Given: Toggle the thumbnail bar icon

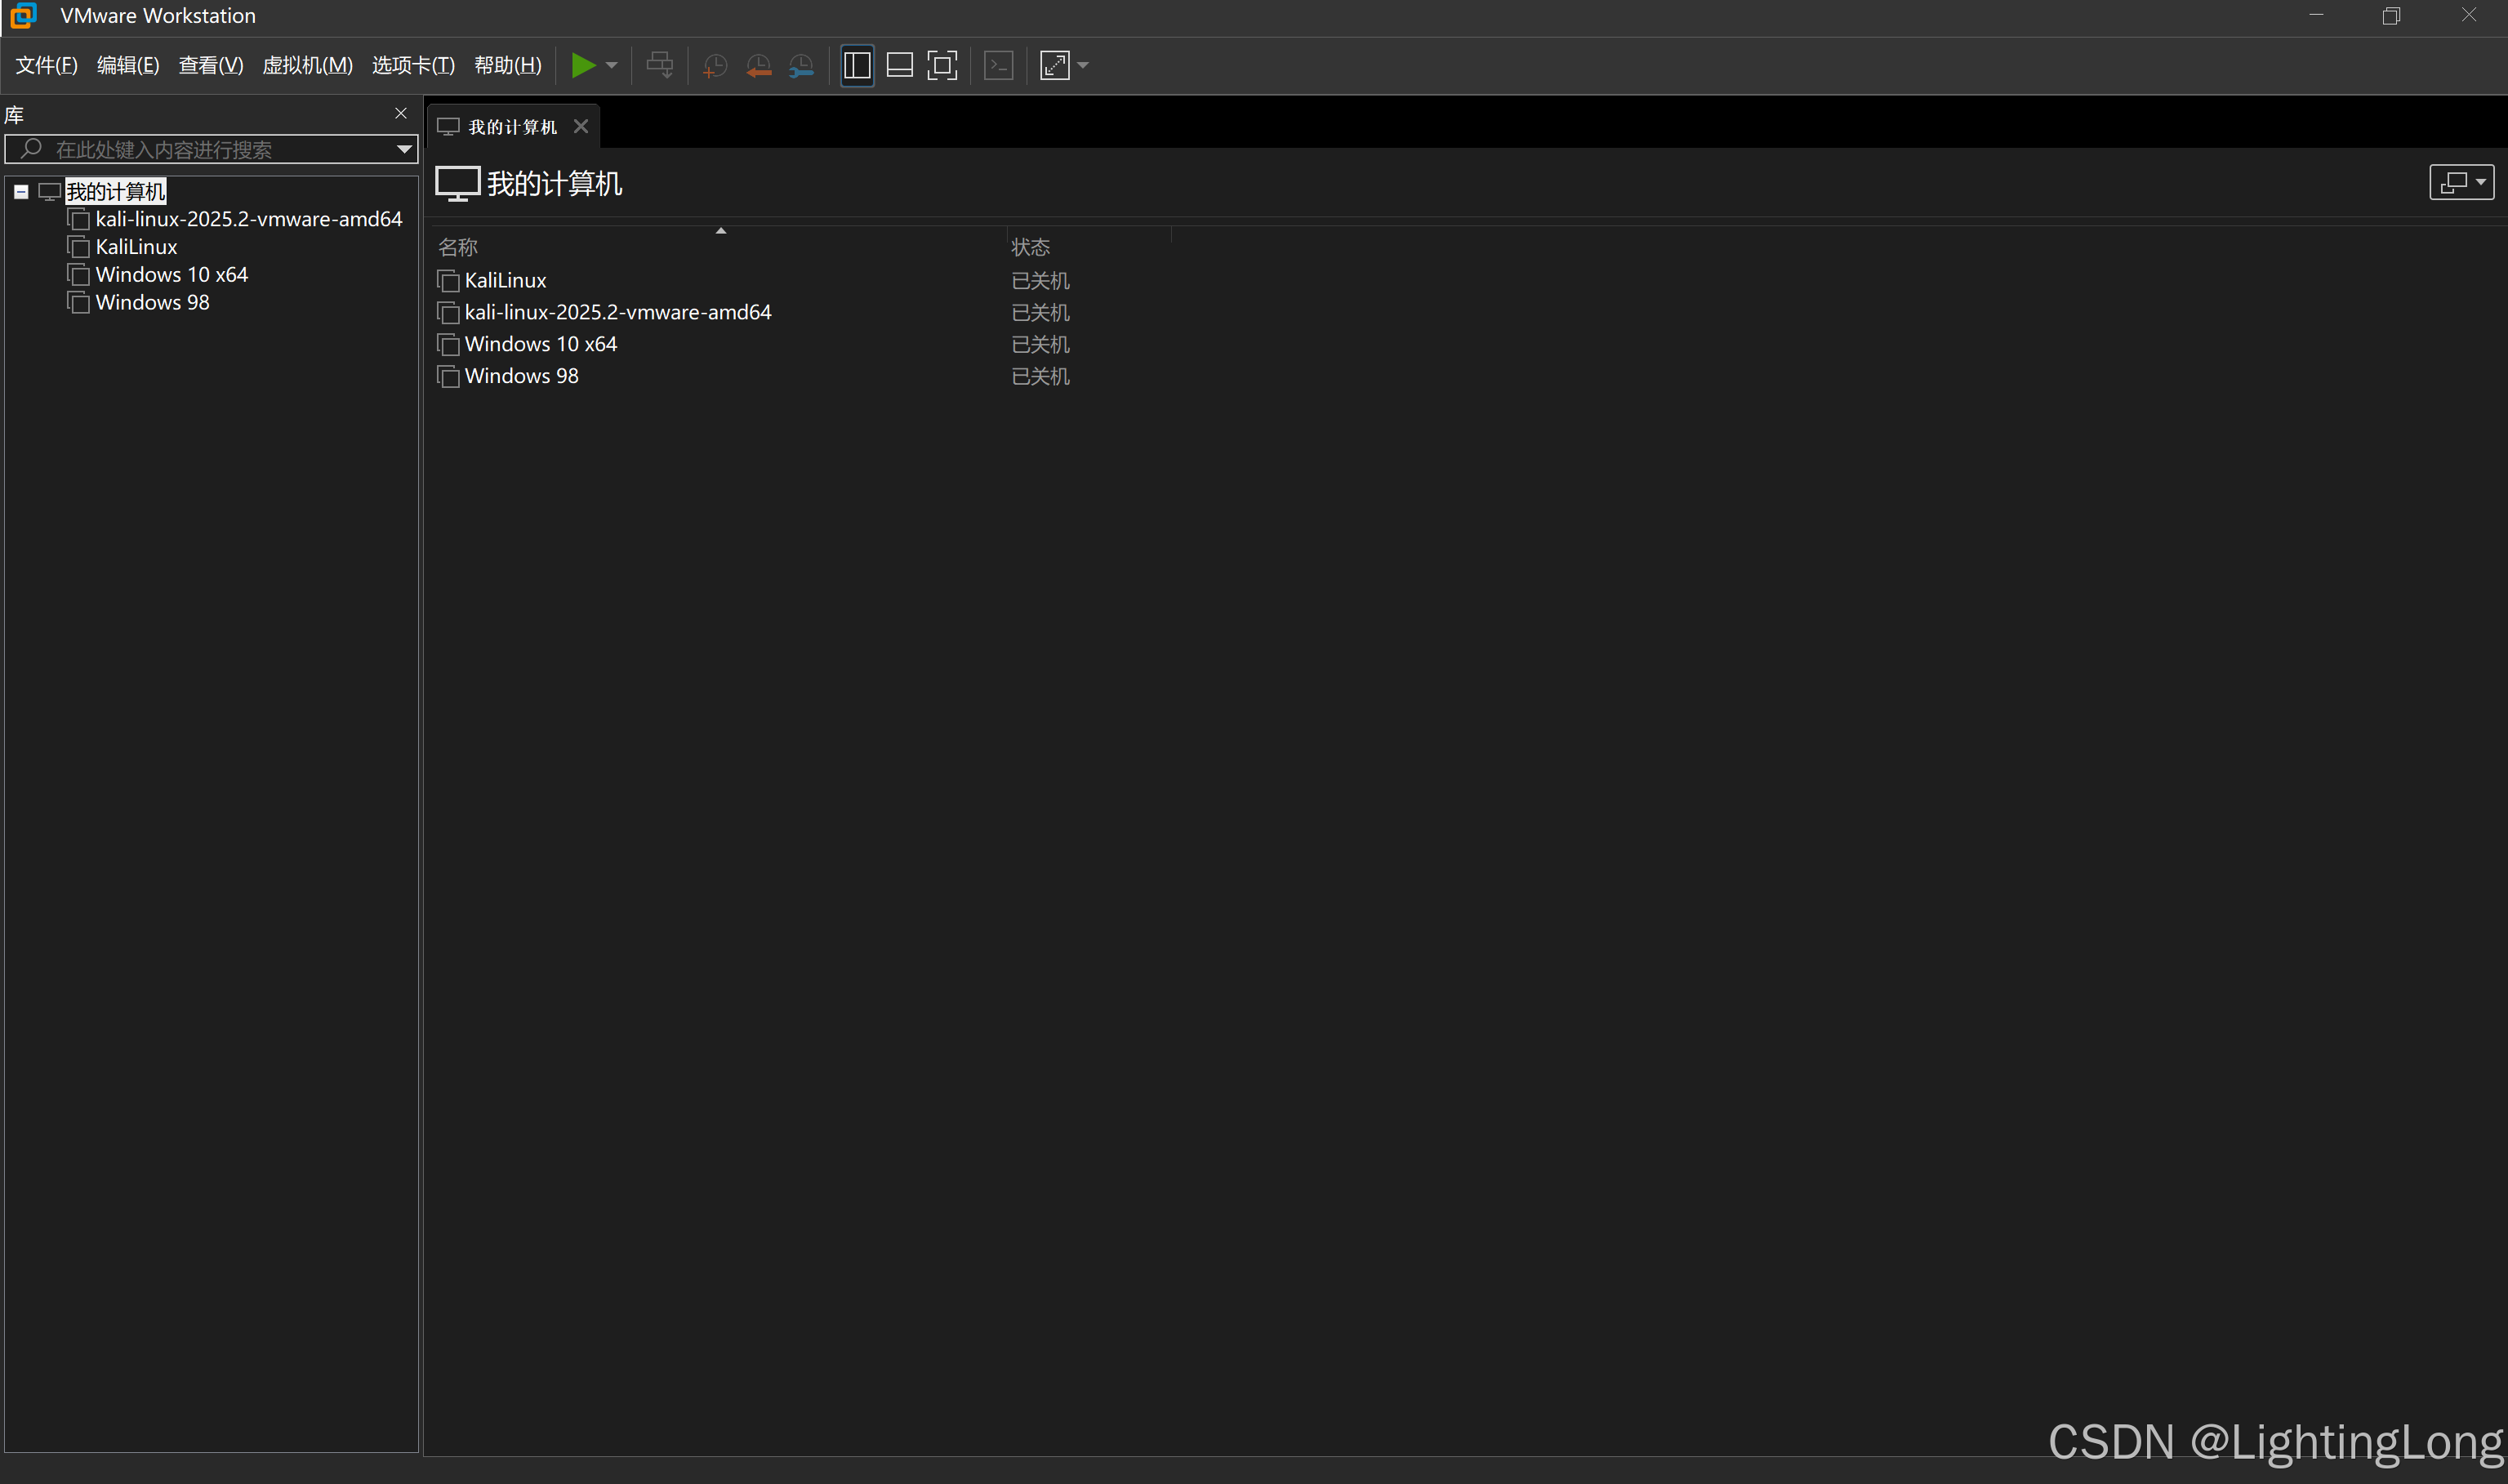Looking at the screenshot, I should point(898,65).
